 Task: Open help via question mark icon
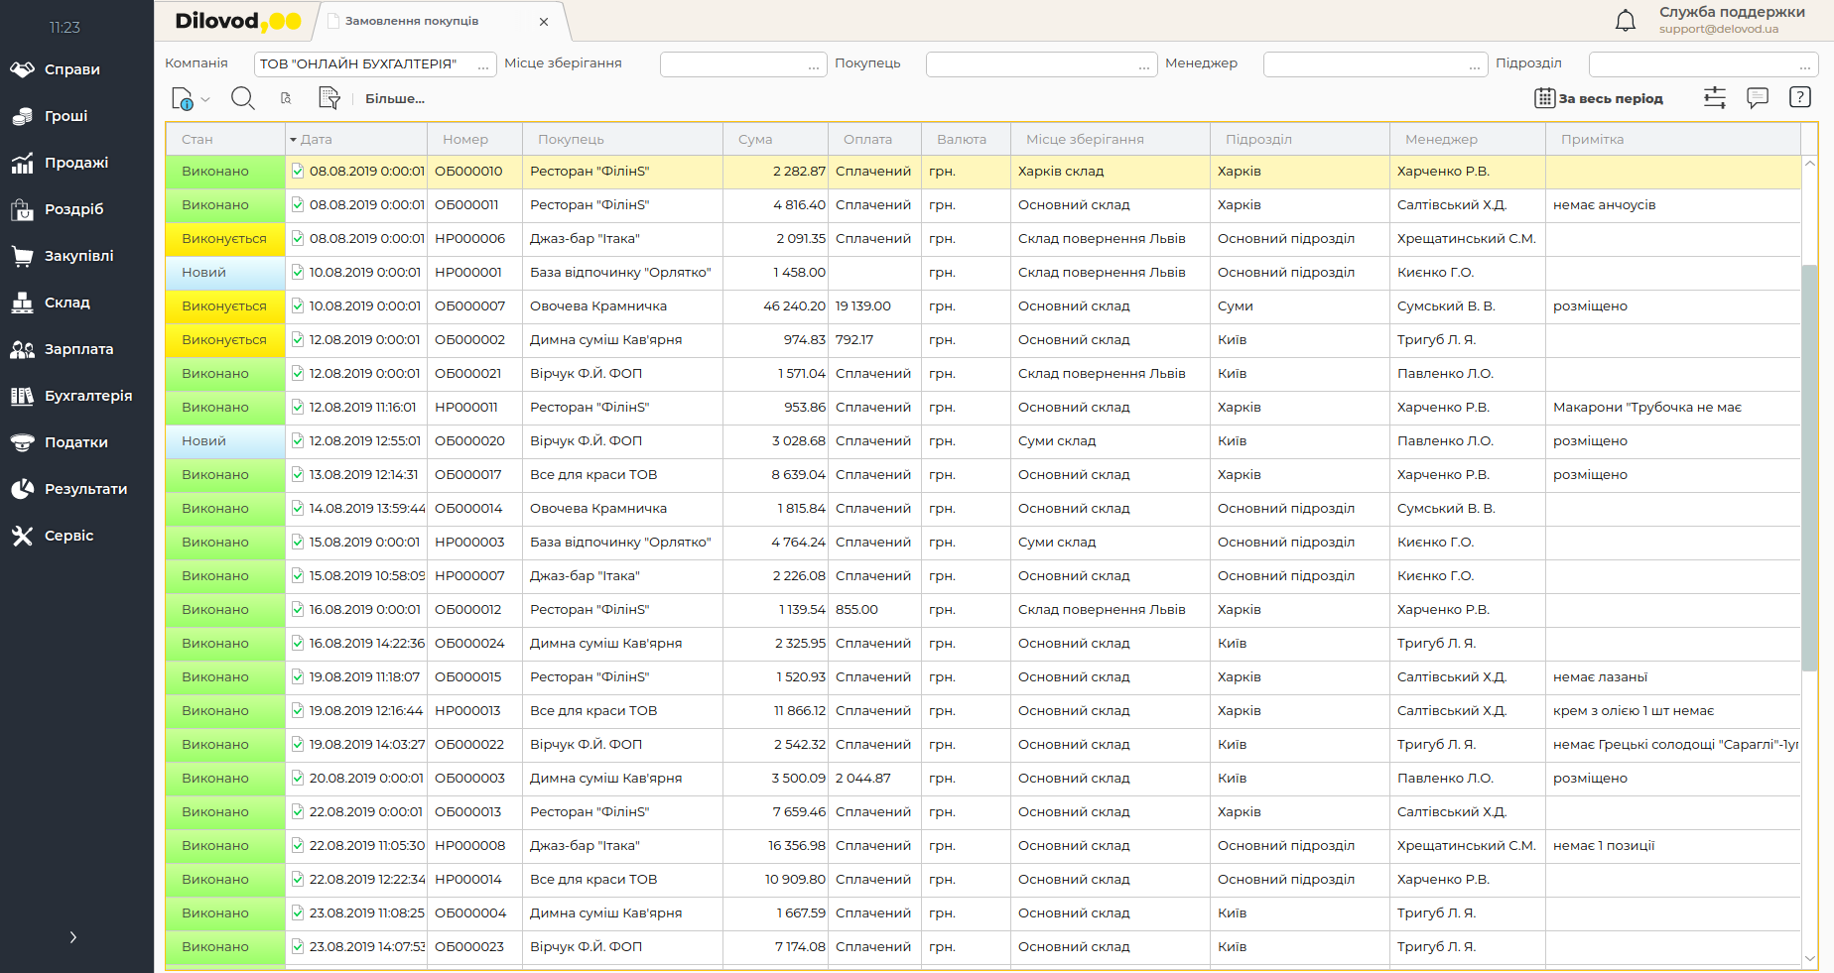point(1799,97)
